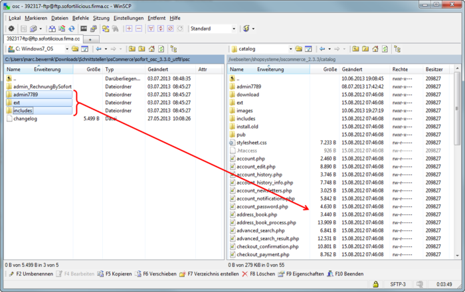Open the Markieren menu

click(36, 18)
